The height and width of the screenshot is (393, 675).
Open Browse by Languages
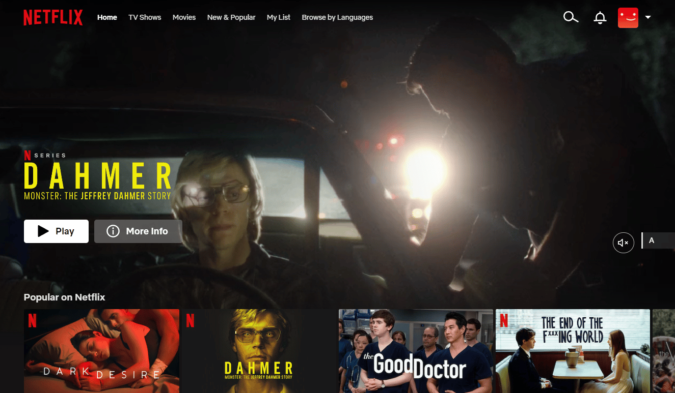point(337,17)
